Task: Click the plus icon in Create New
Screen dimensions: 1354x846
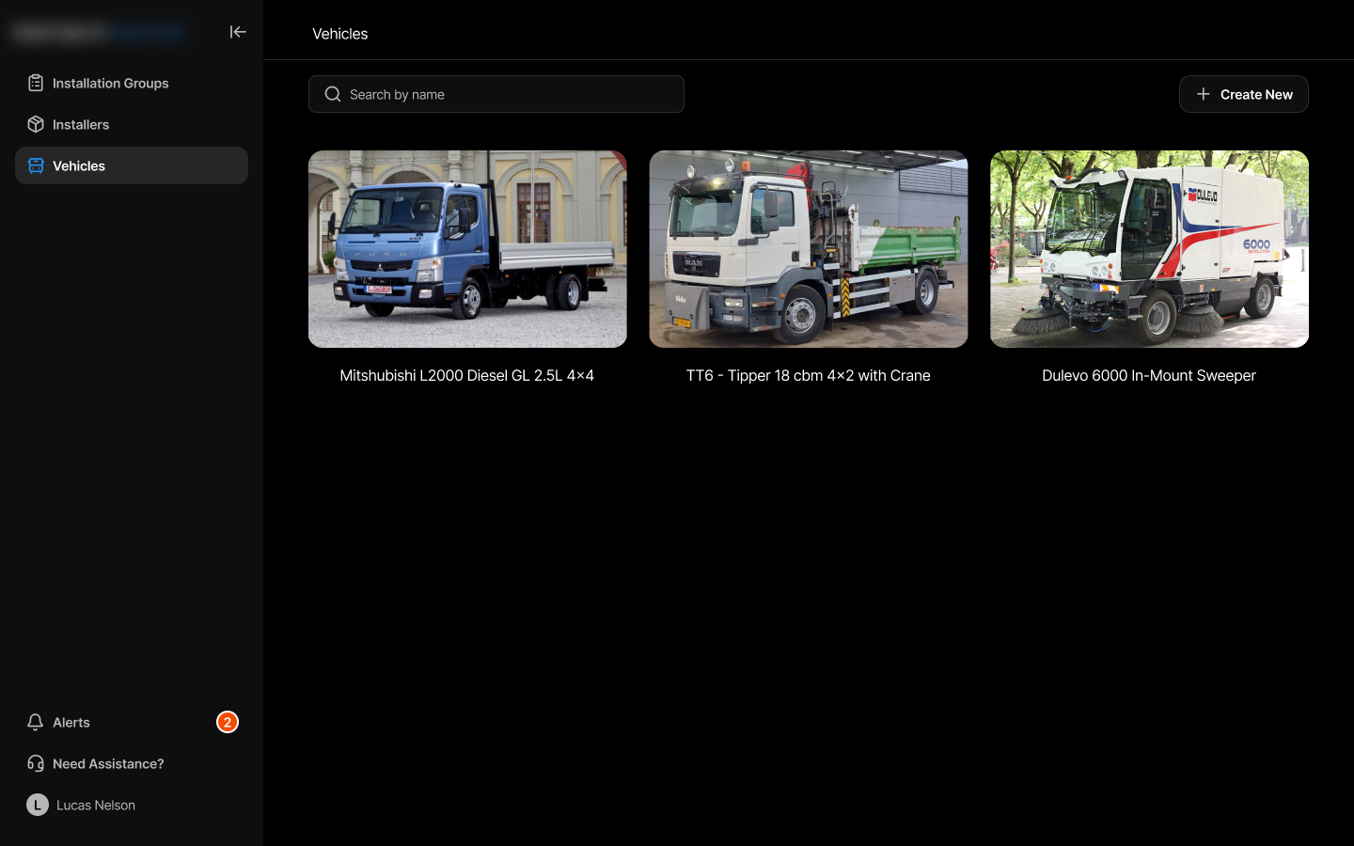Action: [x=1203, y=94]
